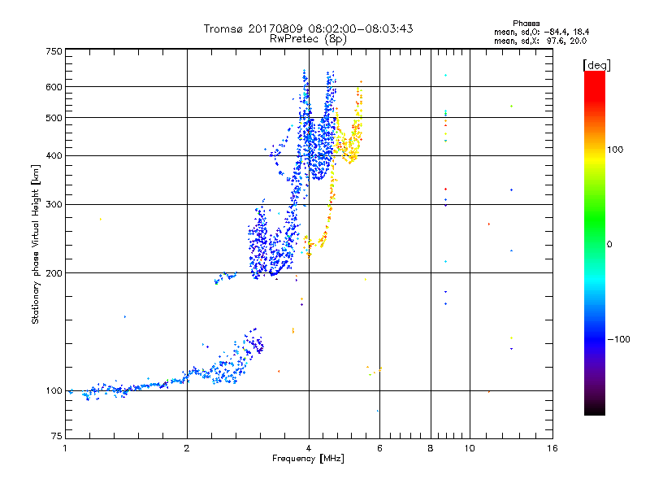Image resolution: width=650 pixels, height=488 pixels.
Task: Click the '[deg]' colorbar unit label
Action: coord(596,65)
